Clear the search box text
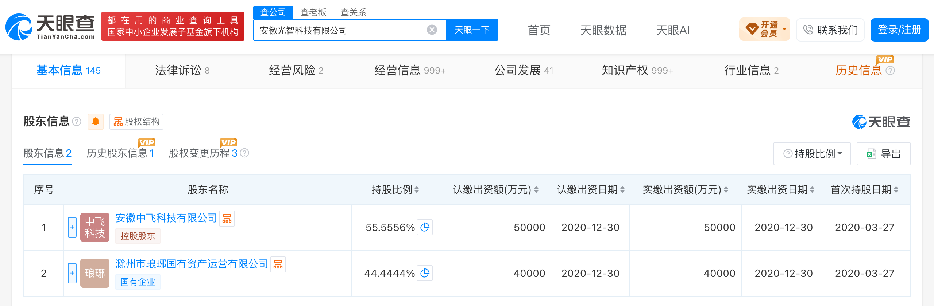This screenshot has width=934, height=306. (x=432, y=30)
